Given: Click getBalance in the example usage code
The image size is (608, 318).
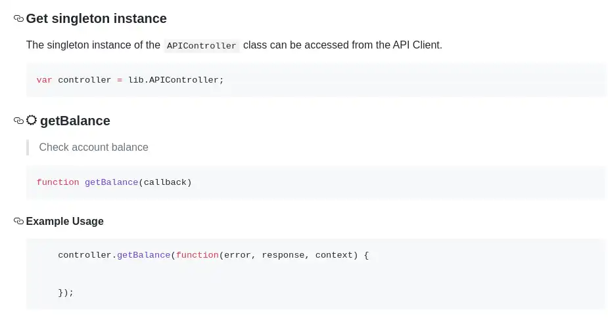Looking at the screenshot, I should [143, 255].
